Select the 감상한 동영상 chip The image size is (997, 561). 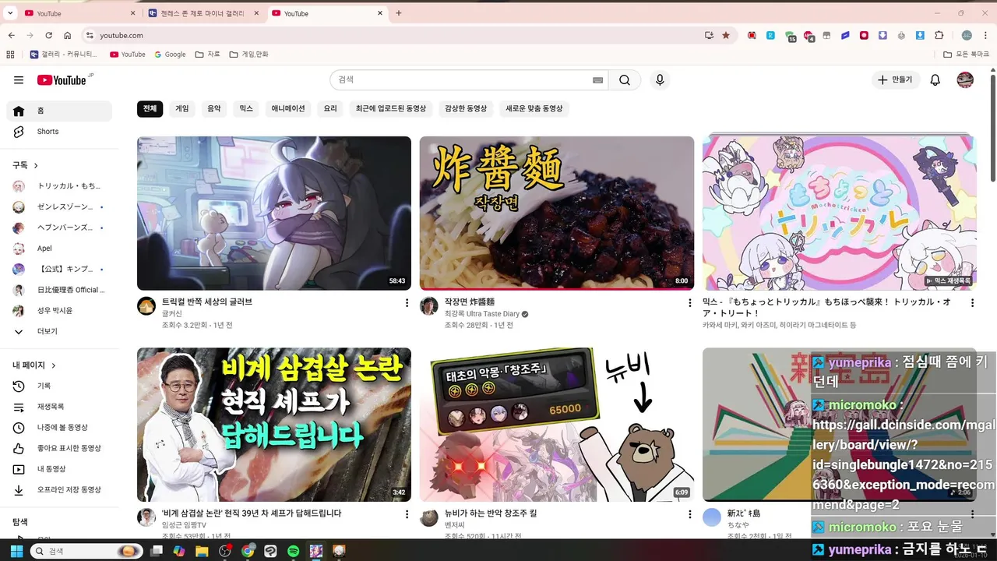(466, 109)
